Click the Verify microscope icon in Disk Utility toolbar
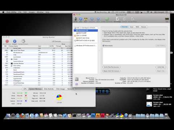 tap(76, 19)
